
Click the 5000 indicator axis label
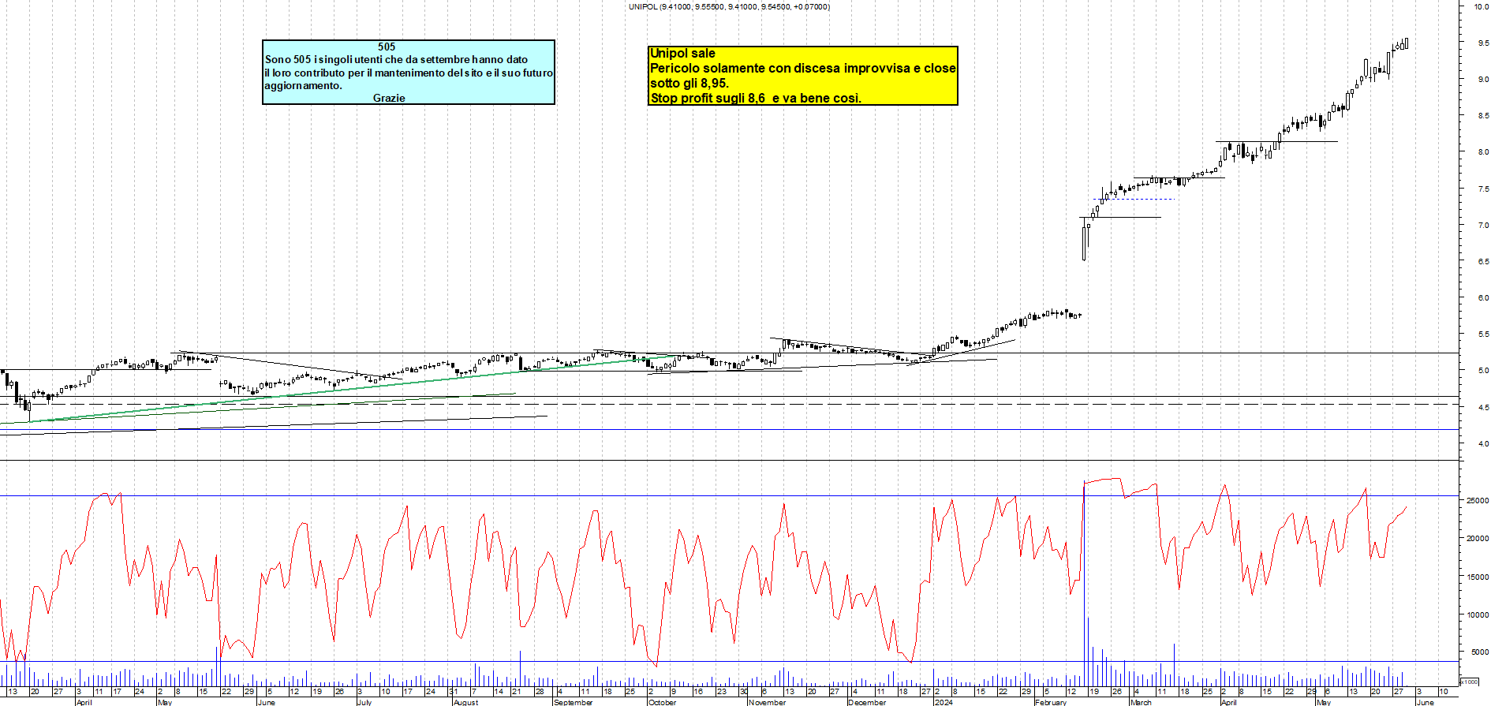(1479, 652)
